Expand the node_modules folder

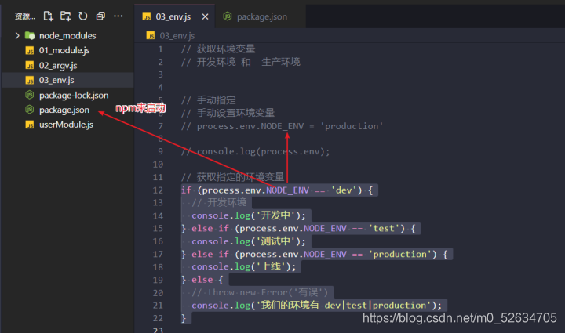coord(17,35)
